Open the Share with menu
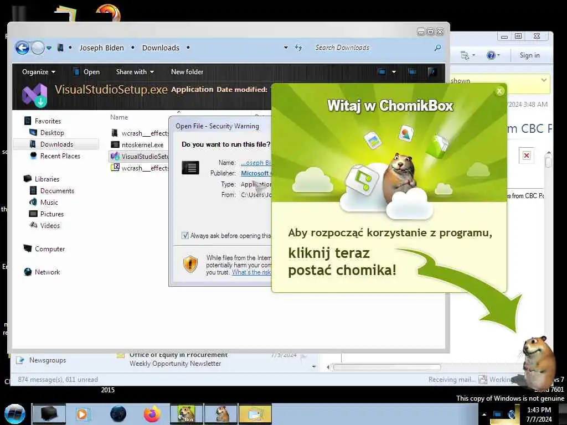 (135, 72)
